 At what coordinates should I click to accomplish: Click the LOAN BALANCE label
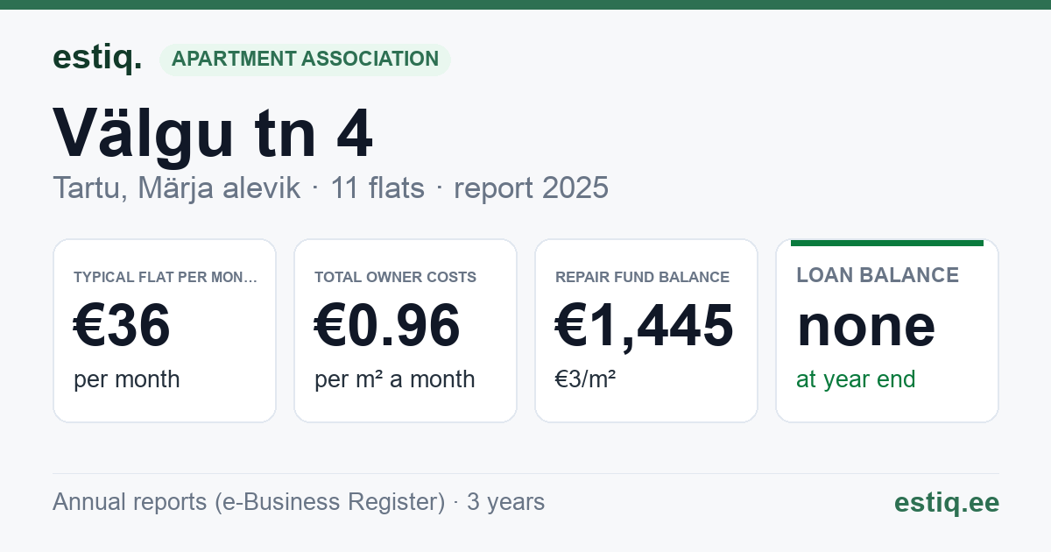pos(878,275)
